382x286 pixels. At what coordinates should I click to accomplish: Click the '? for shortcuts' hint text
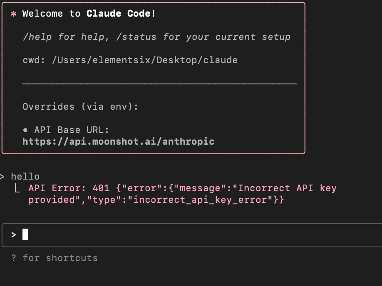[55, 258]
